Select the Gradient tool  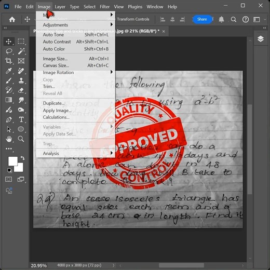[8, 100]
